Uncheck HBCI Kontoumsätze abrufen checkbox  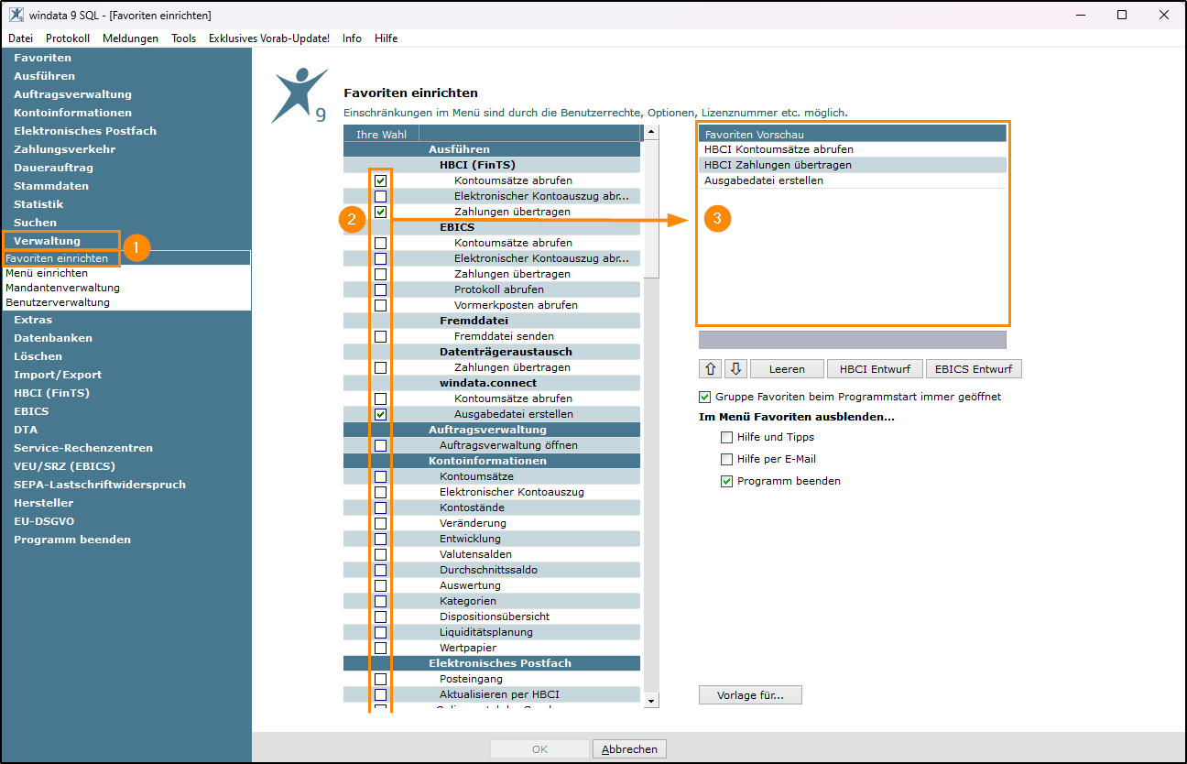[x=381, y=180]
